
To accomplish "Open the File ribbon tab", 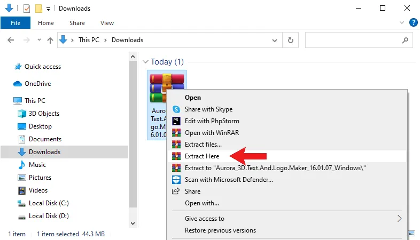I will coord(15,23).
